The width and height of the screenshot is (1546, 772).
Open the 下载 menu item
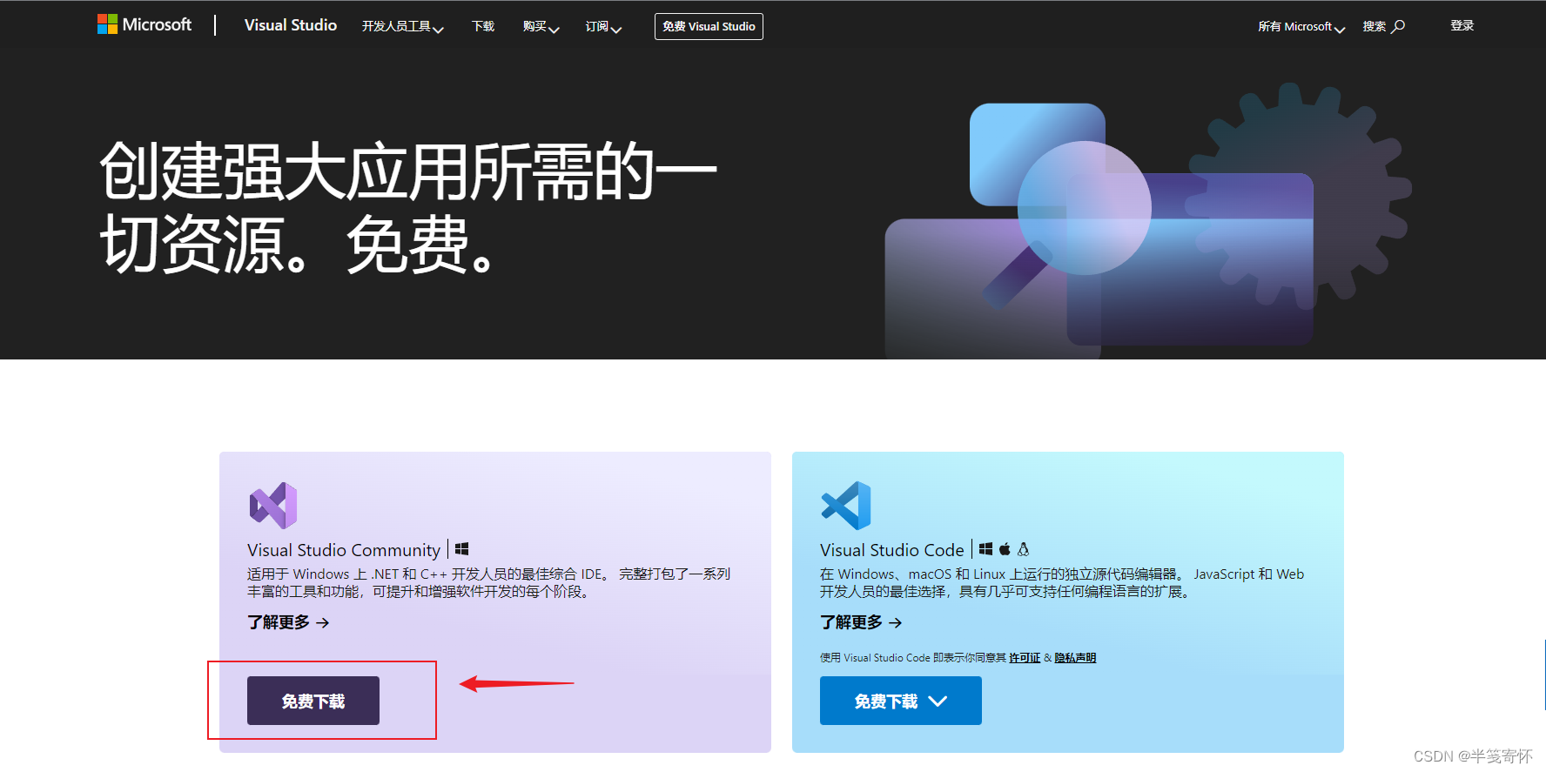coord(483,26)
